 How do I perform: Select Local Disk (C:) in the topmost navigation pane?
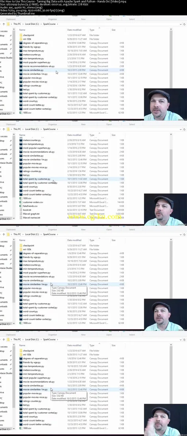click(x=5, y=114)
